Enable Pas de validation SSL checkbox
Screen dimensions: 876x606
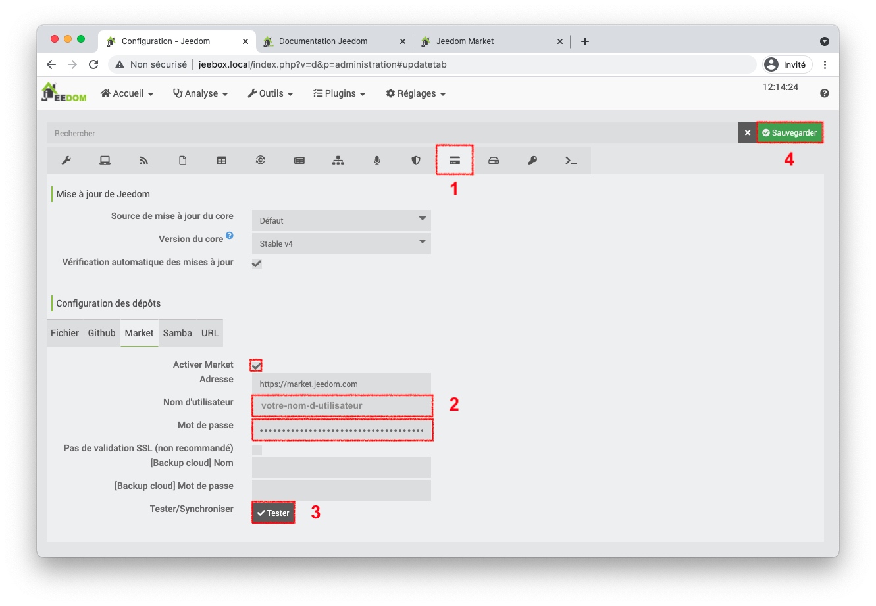point(257,450)
